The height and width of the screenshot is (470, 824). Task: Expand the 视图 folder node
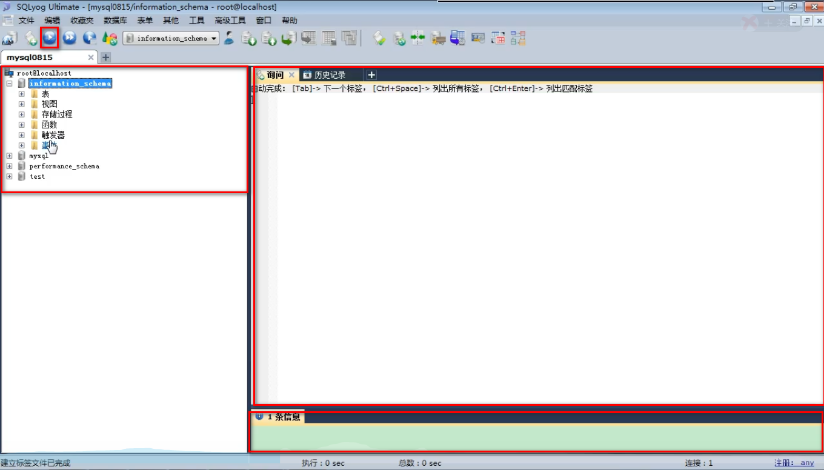(22, 104)
